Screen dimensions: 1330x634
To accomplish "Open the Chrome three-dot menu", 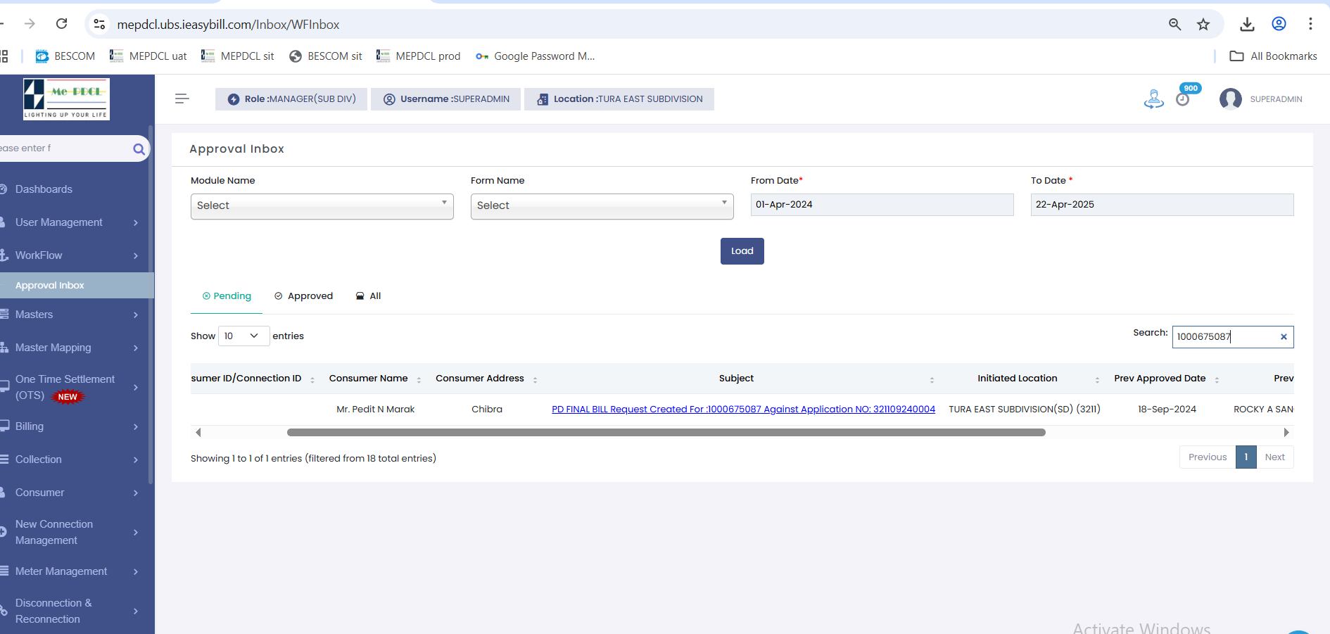I will pos(1310,24).
